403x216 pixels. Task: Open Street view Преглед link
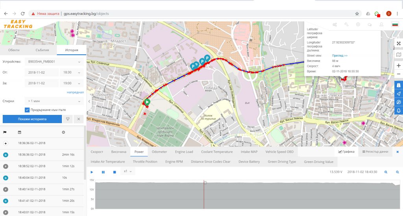click(x=340, y=55)
